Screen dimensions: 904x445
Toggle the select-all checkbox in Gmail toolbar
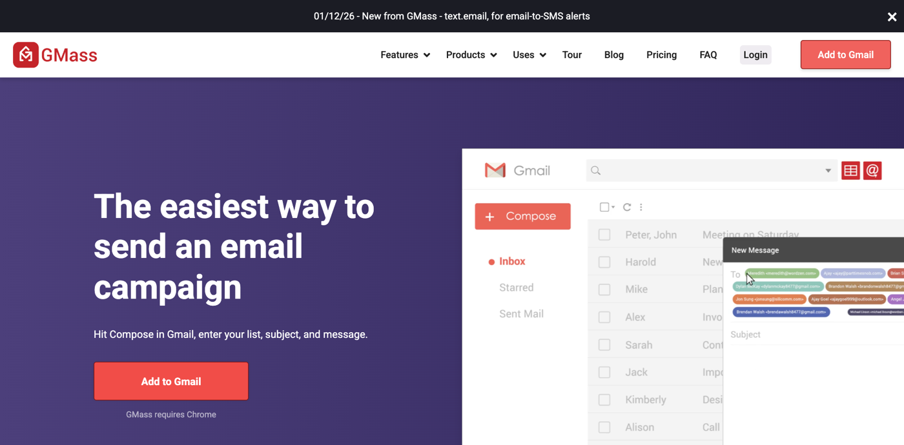pos(604,207)
